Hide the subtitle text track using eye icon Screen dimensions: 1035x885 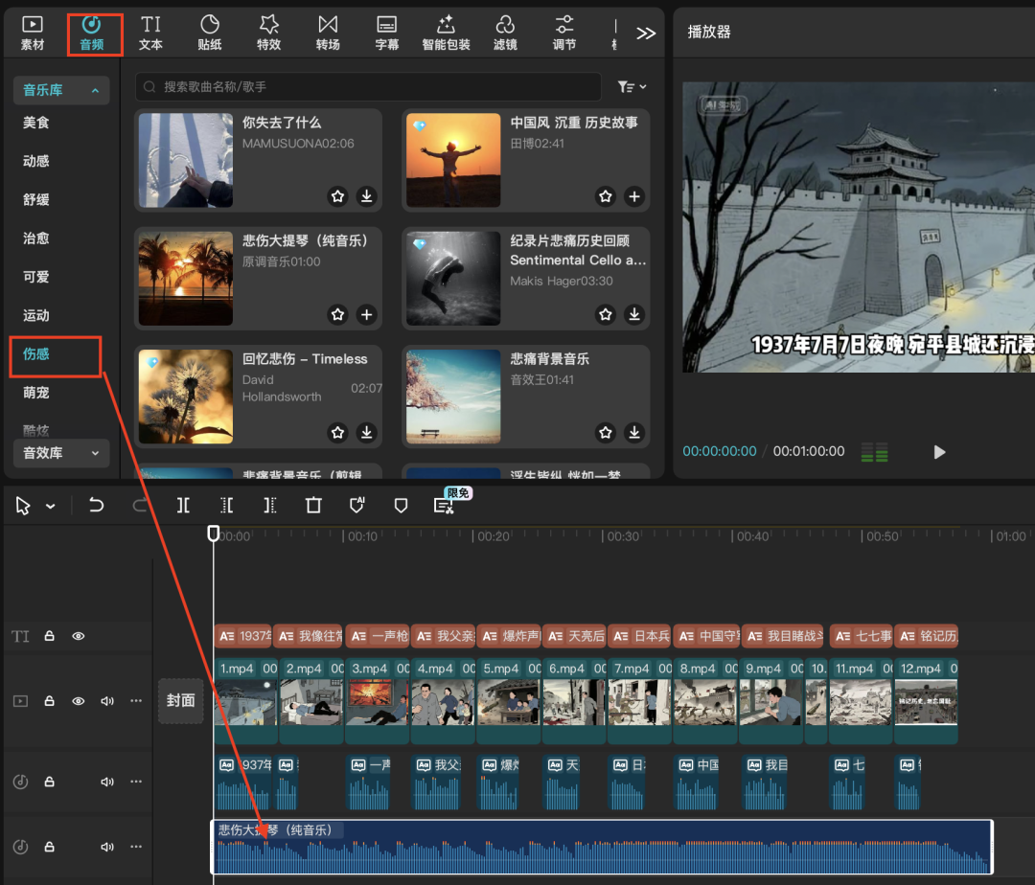(79, 636)
